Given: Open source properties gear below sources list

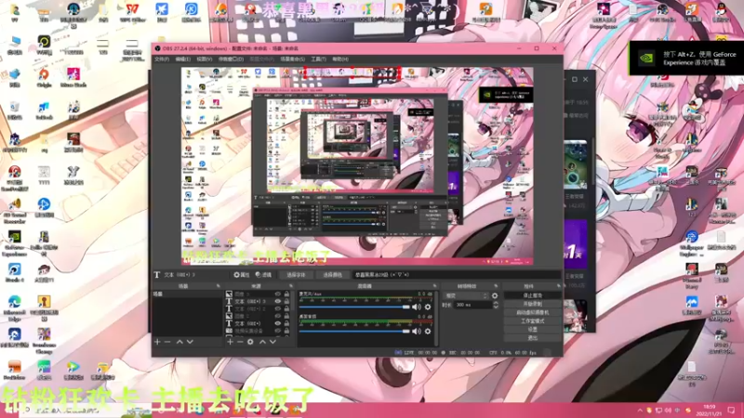Looking at the screenshot, I should pos(250,342).
